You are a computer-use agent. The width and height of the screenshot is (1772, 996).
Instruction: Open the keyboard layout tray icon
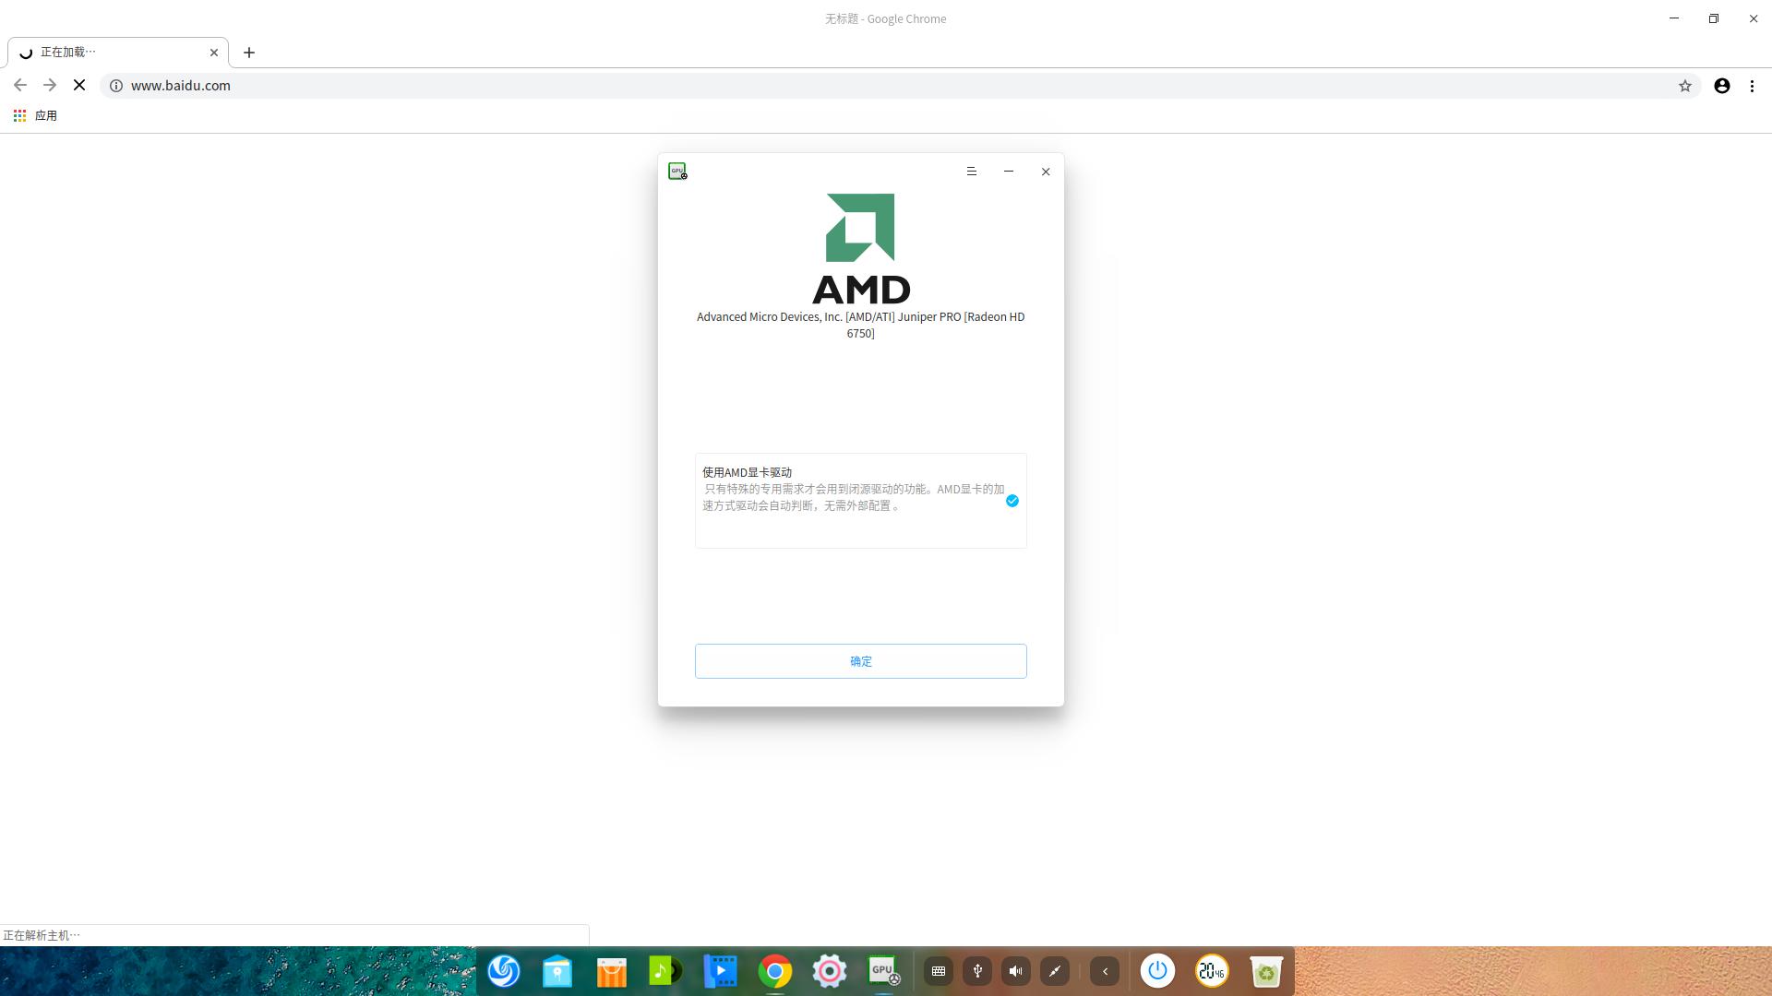pyautogui.click(x=938, y=970)
